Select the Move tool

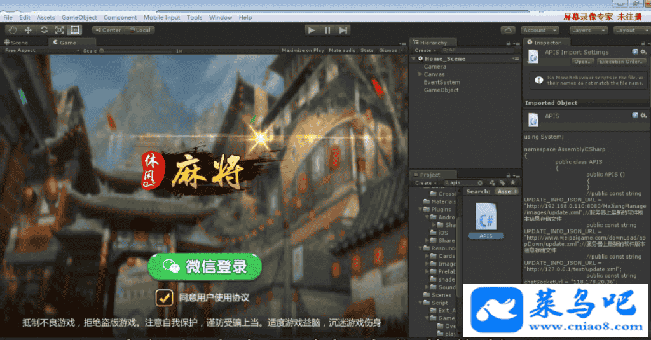coord(28,30)
